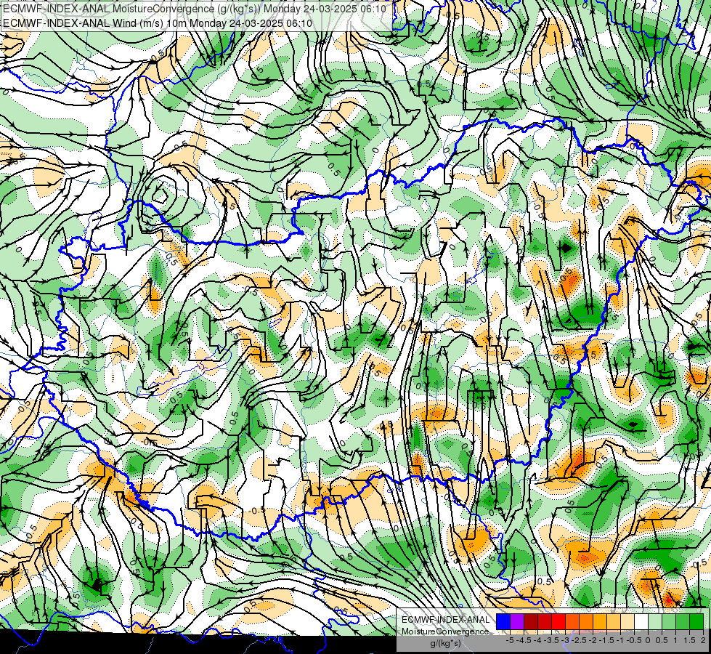Screen dimensions: 711x654
Task: Click the legend tick value 2
Action: pyautogui.click(x=703, y=640)
